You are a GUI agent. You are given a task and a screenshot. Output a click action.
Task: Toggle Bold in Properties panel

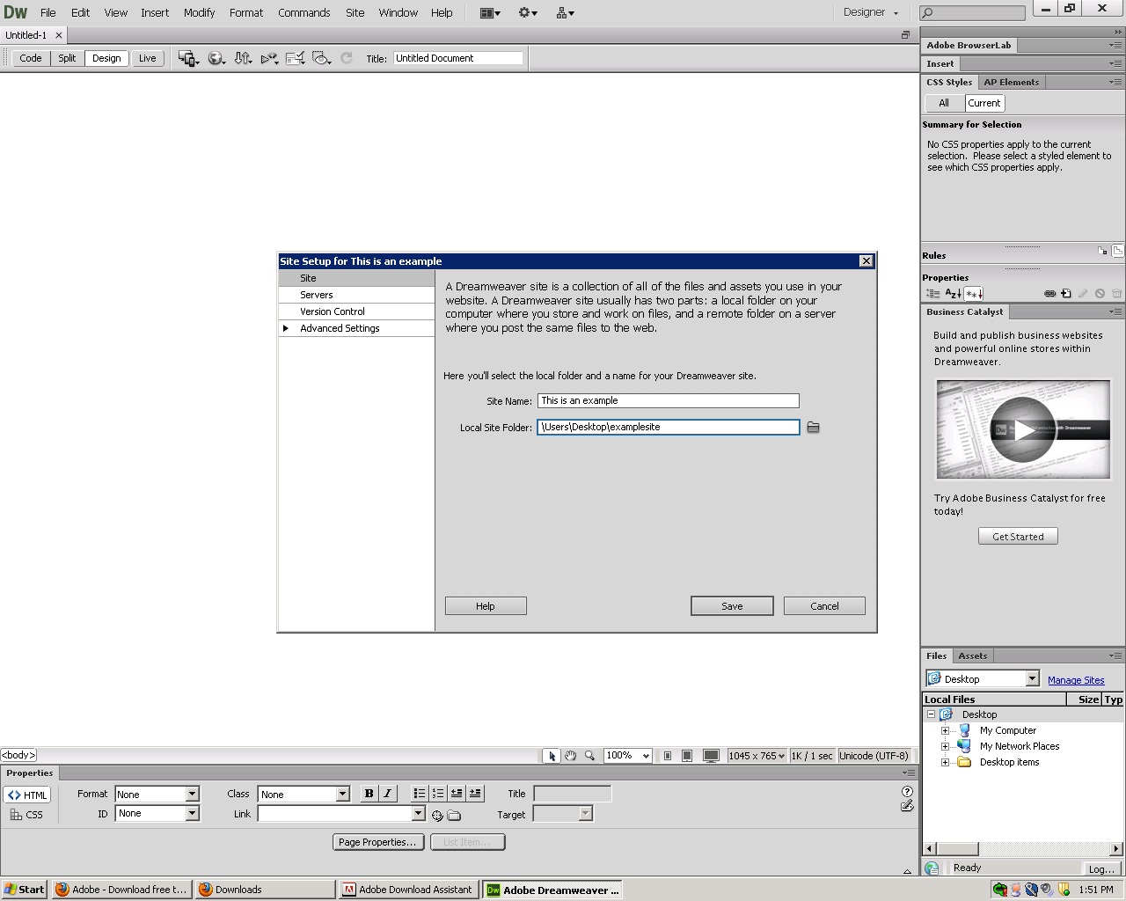pyautogui.click(x=369, y=794)
